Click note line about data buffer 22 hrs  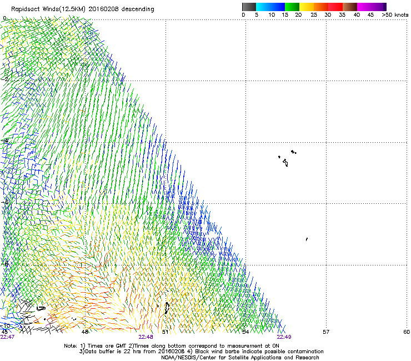pyautogui.click(x=201, y=352)
